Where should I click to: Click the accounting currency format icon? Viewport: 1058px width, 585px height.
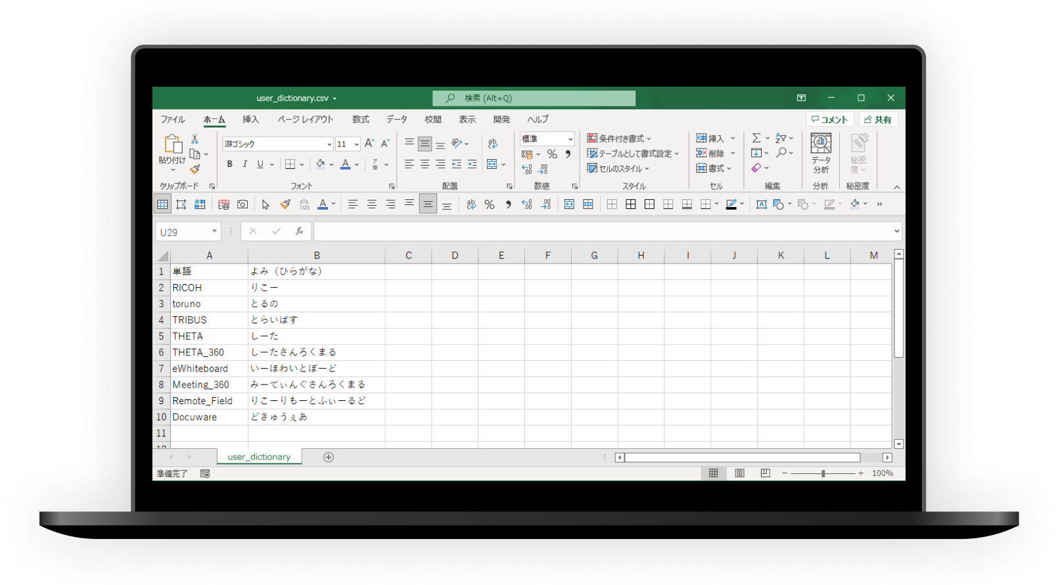click(527, 154)
